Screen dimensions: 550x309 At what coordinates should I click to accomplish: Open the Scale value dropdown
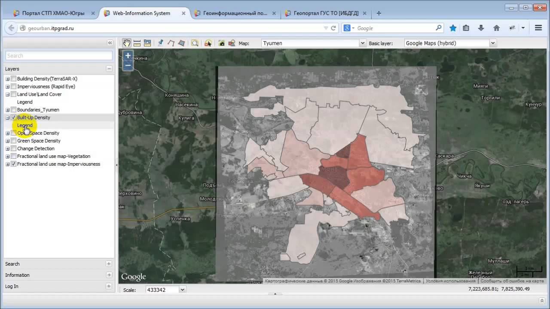[x=182, y=290]
